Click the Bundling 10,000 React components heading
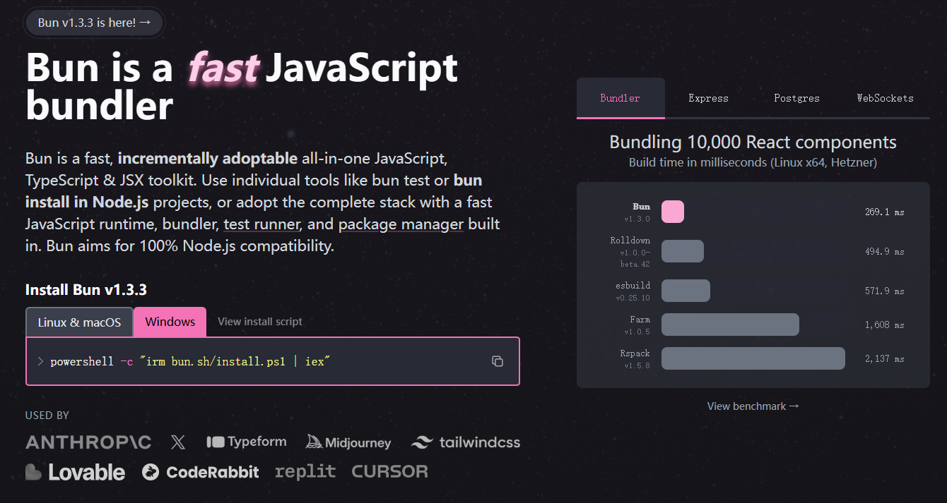The height and width of the screenshot is (503, 947). tap(753, 143)
